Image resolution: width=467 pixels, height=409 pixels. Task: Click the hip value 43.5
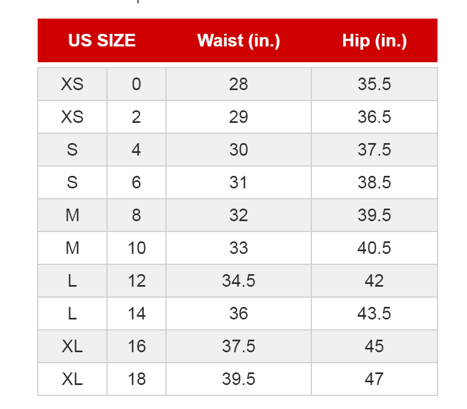pyautogui.click(x=374, y=313)
